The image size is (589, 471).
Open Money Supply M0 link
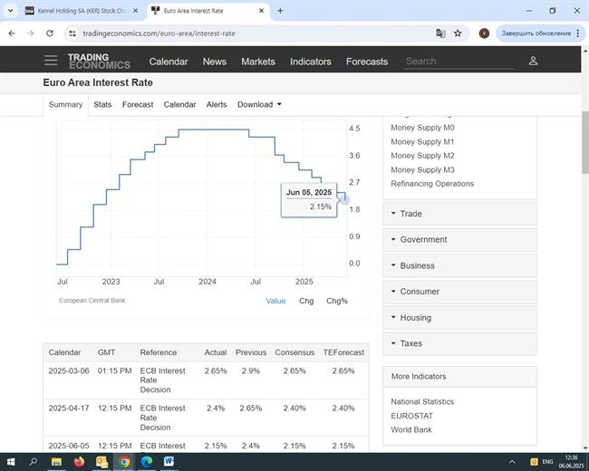pyautogui.click(x=422, y=128)
